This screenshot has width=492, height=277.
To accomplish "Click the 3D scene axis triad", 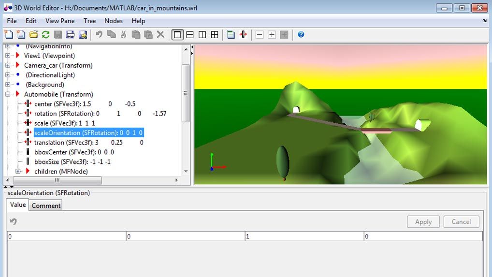I will pos(217,162).
